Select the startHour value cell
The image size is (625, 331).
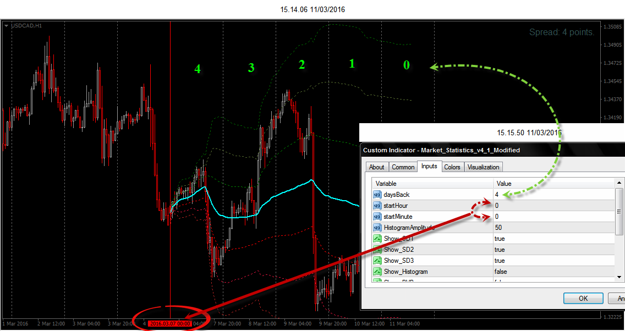click(553, 206)
